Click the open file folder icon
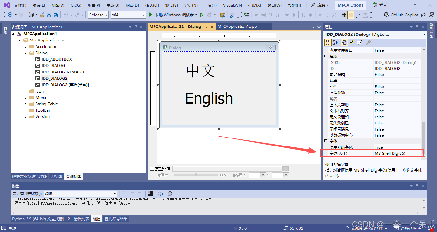 point(42,15)
